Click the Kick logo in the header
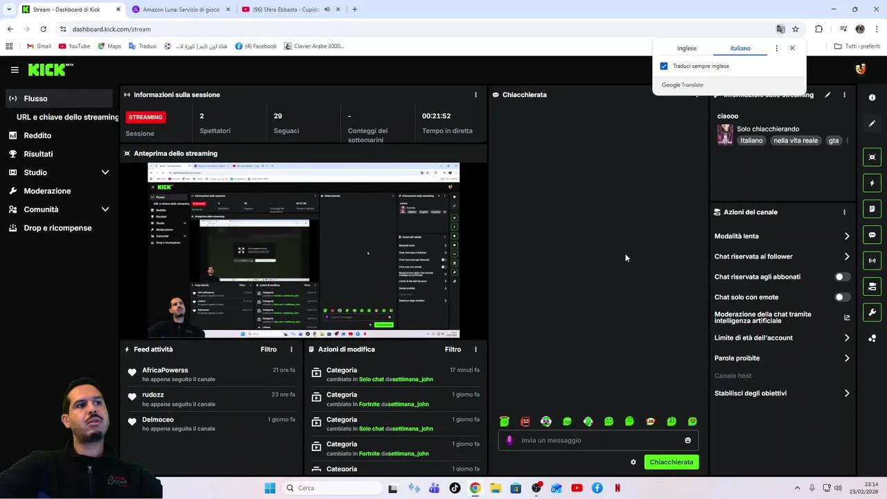The height and width of the screenshot is (499, 887). click(50, 69)
